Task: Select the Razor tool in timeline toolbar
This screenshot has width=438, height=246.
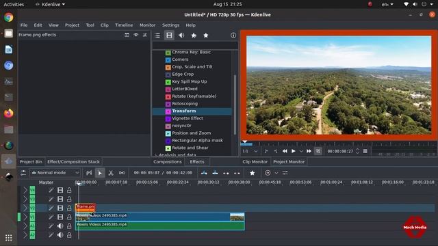Action: [111, 173]
